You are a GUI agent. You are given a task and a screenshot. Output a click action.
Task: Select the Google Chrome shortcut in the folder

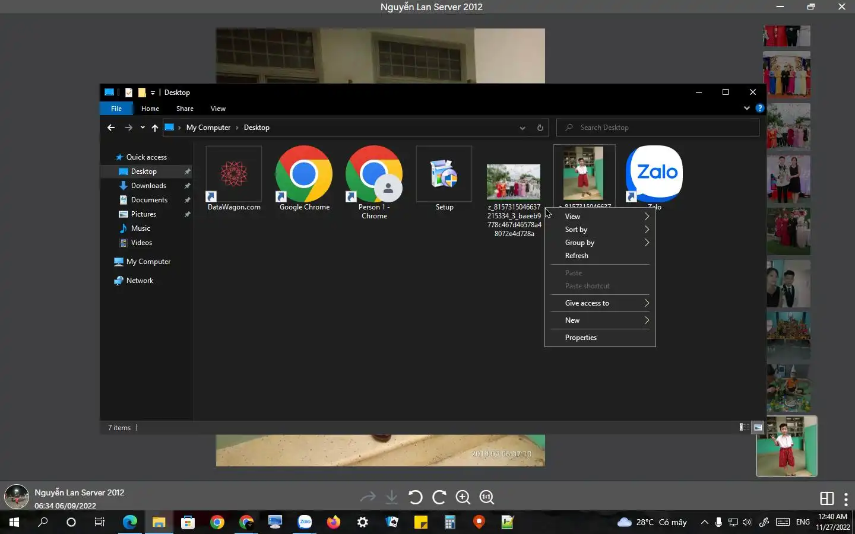(x=304, y=179)
